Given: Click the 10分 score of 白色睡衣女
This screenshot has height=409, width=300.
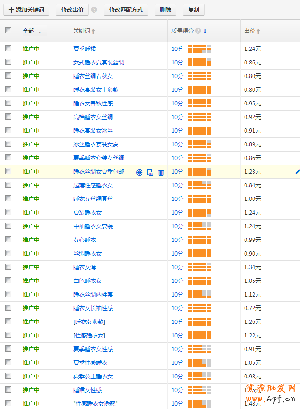Looking at the screenshot, I should (177, 281).
